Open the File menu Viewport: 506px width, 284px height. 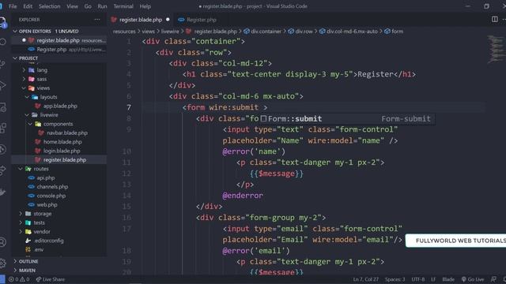click(x=13, y=6)
